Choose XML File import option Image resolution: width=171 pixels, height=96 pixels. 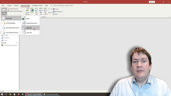[31, 28]
